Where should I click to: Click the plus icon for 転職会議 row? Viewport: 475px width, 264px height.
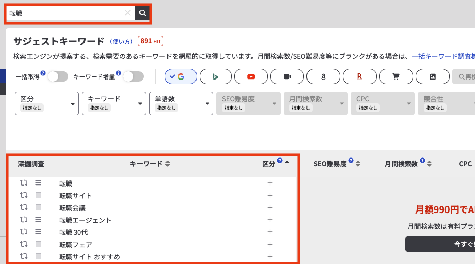[x=270, y=207]
